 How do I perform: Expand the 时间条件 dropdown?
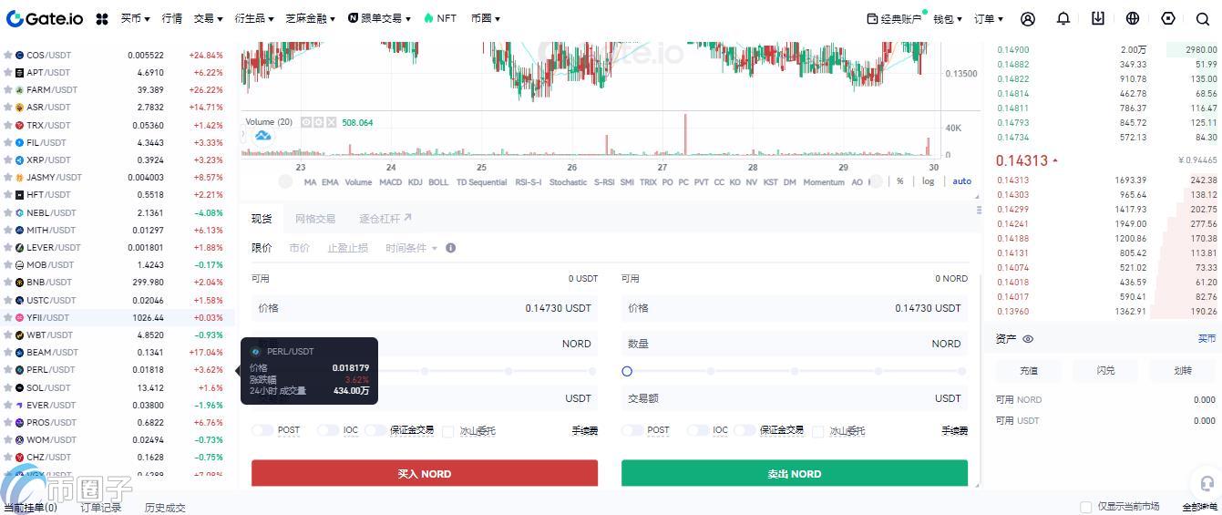(411, 248)
